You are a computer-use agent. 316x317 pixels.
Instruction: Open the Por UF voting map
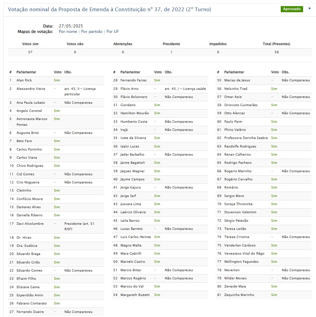point(113,32)
